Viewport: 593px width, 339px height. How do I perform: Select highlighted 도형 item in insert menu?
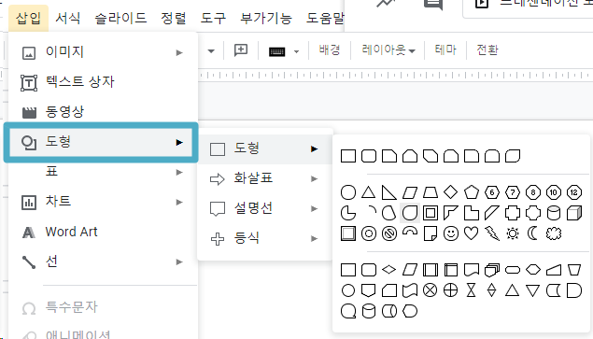coord(101,142)
